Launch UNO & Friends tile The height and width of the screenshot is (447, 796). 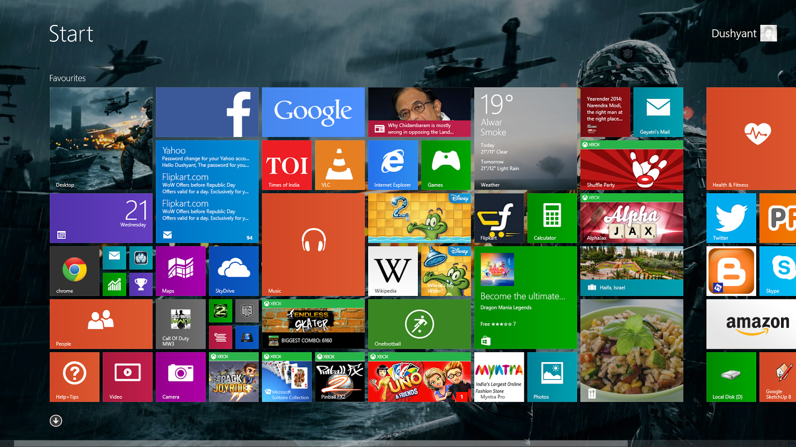click(419, 377)
